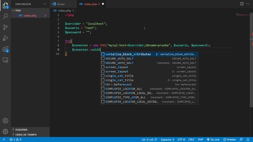The height and width of the screenshot is (142, 253).
Task: Select Str::beforeLast suggestion
Action: (x=149, y=84)
